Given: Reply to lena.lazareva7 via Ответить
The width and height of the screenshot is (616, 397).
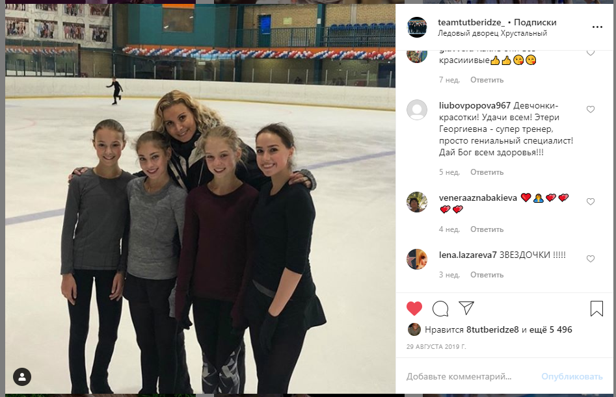Looking at the screenshot, I should click(x=487, y=275).
